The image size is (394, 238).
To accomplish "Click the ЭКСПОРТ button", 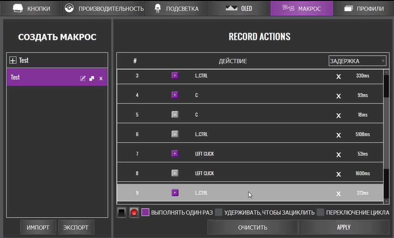I will 76,227.
